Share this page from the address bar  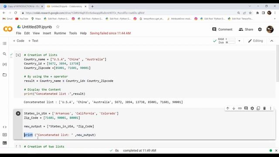click(245, 13)
